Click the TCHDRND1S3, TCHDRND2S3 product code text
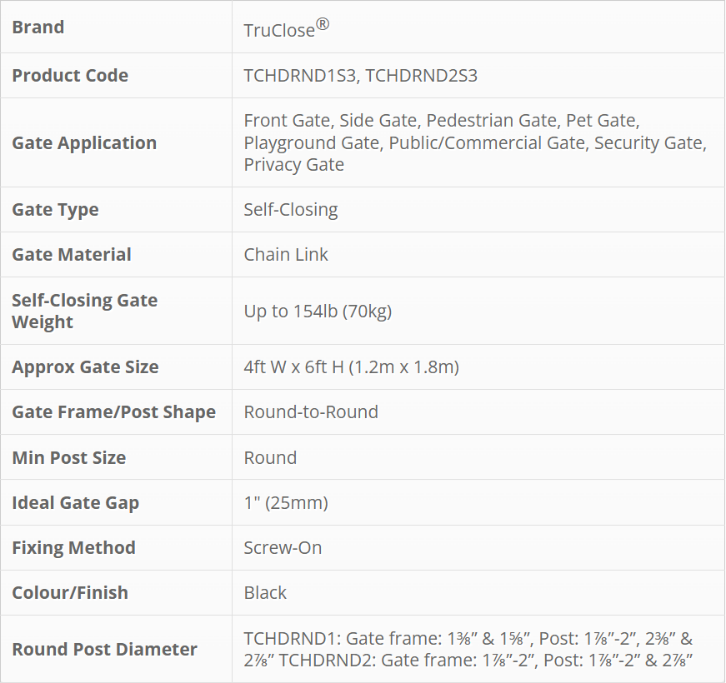Screen dimensions: 726x683 pos(360,76)
